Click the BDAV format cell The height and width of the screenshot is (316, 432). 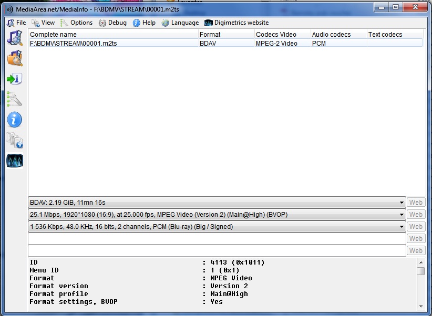coord(208,44)
